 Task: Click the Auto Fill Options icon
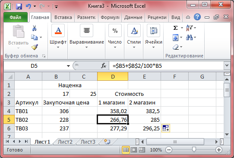pos(166,128)
